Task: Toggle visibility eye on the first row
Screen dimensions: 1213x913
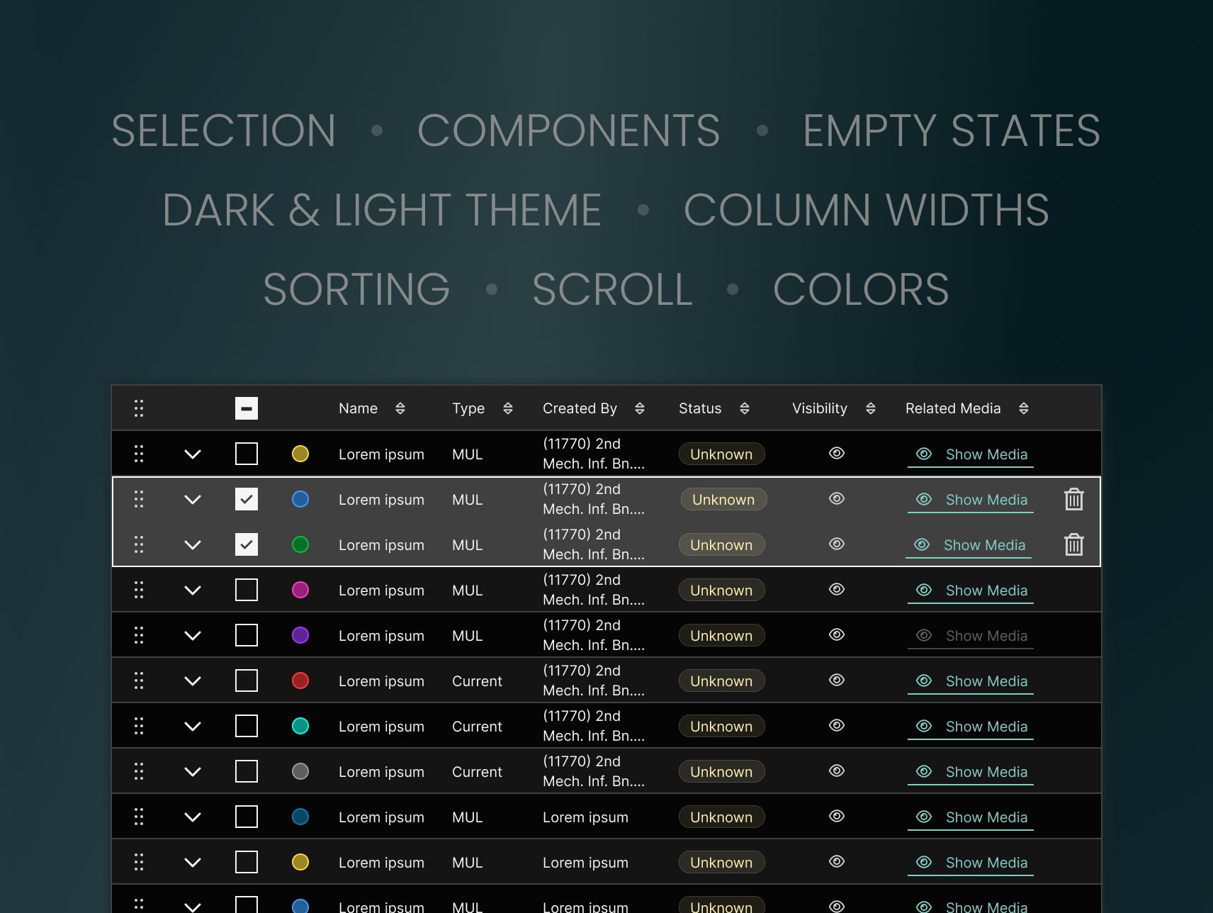Action: 836,454
